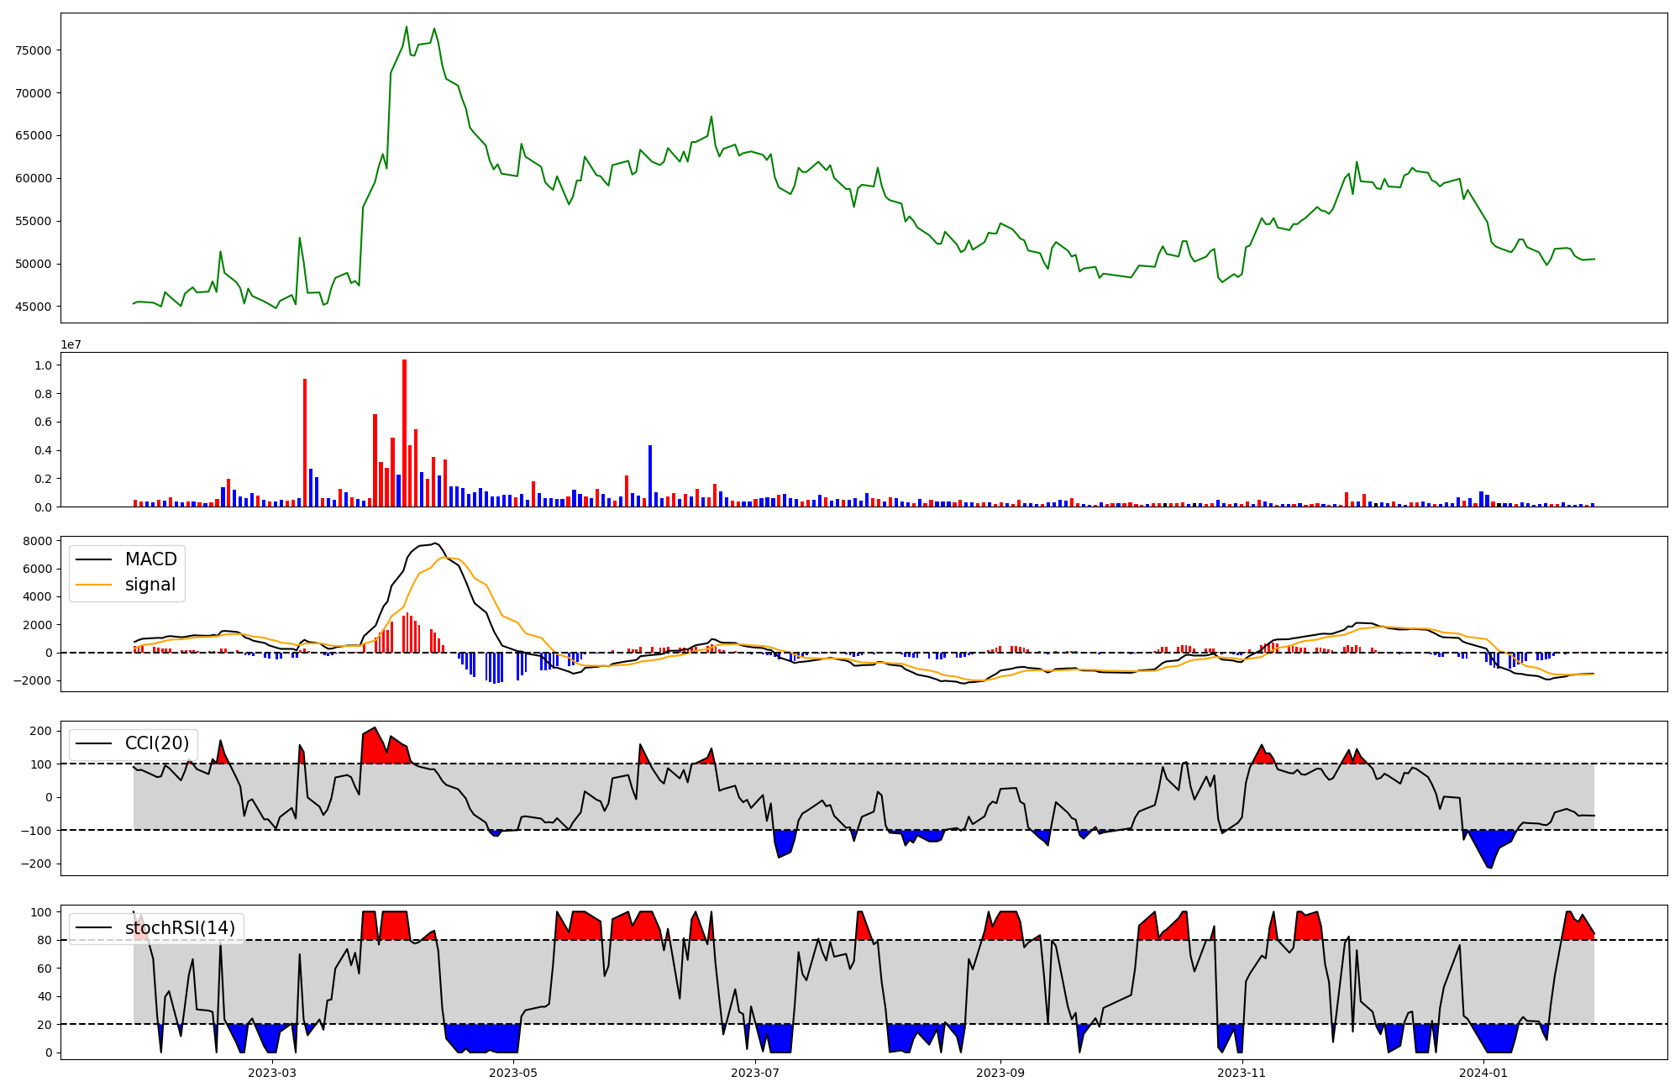
Task: Click the 1e7 volume scale label
Action: coord(71,345)
